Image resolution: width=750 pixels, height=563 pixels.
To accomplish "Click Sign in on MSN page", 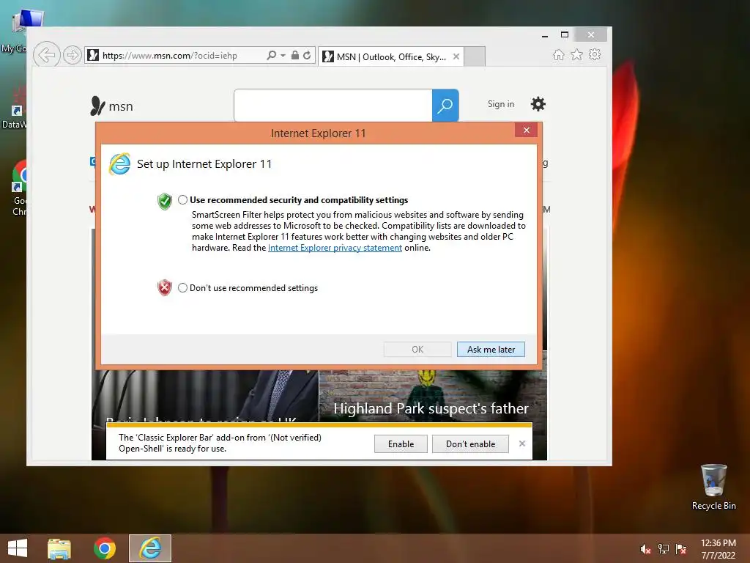I will [501, 104].
